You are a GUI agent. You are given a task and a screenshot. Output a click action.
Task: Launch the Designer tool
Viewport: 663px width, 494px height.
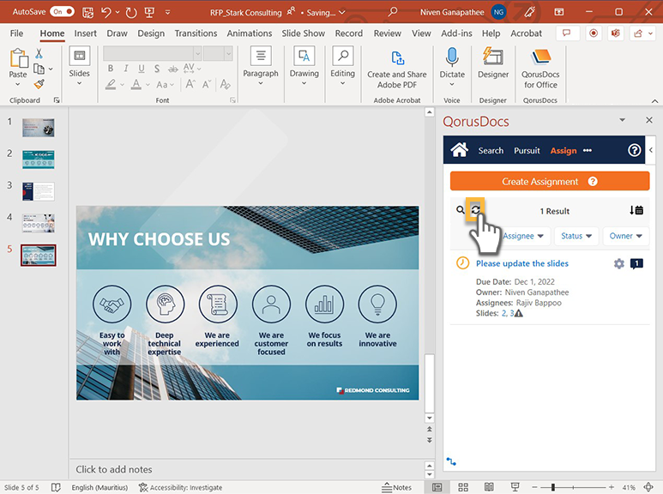point(493,57)
